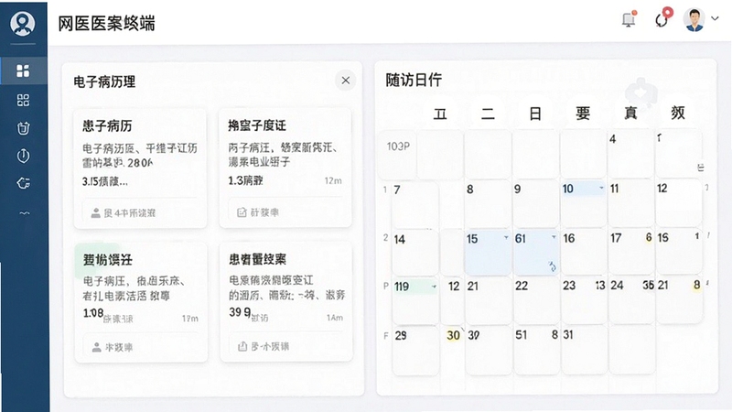The width and height of the screenshot is (732, 412).
Task: Select calendar weekday header 真
Action: click(x=630, y=113)
